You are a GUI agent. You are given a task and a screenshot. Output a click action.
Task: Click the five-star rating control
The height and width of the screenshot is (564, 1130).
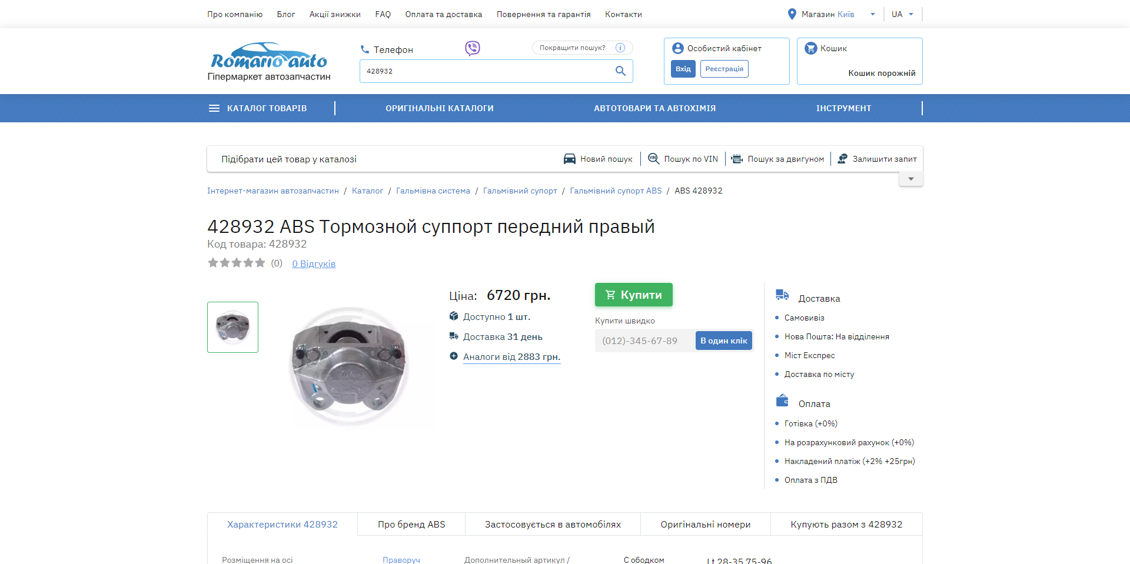point(237,263)
